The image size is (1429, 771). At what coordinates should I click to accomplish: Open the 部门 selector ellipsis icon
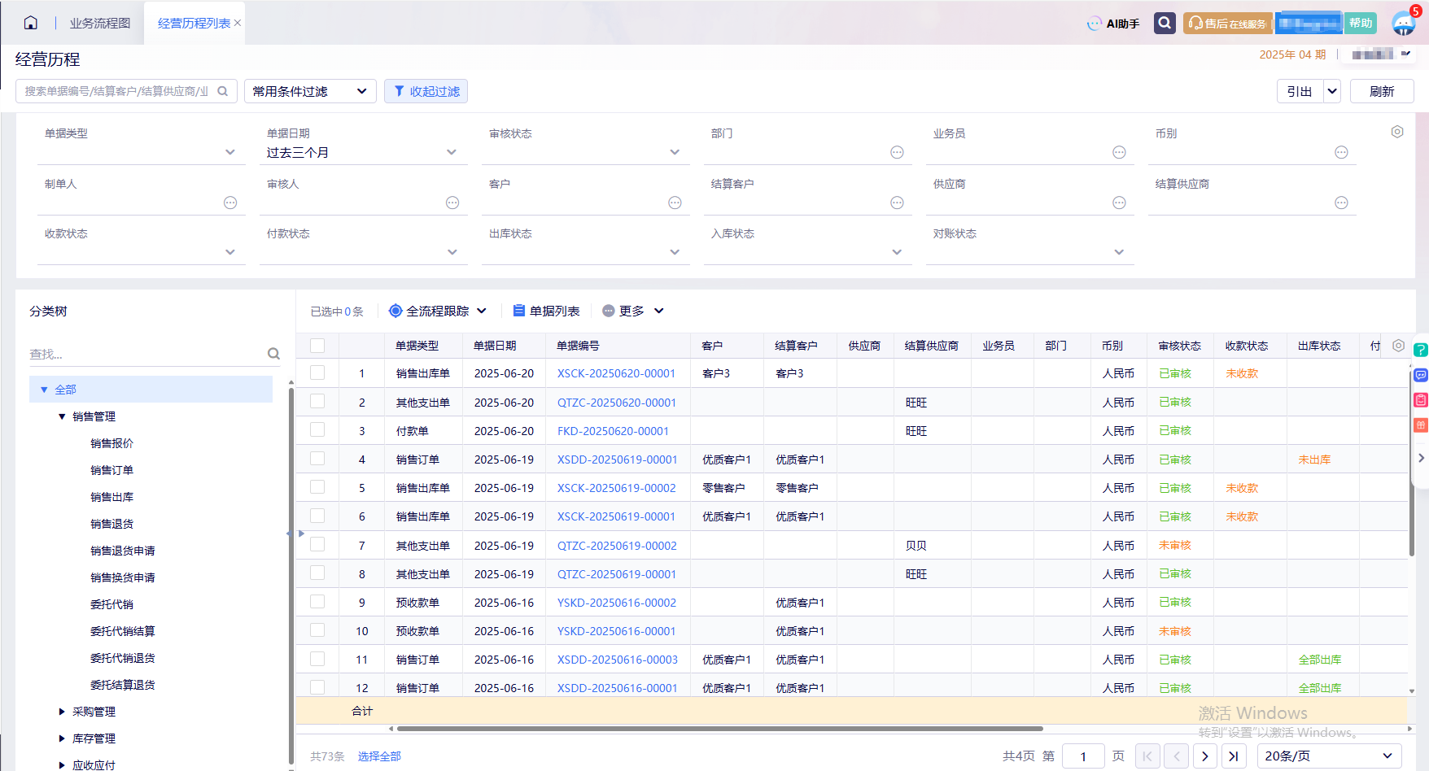(897, 152)
